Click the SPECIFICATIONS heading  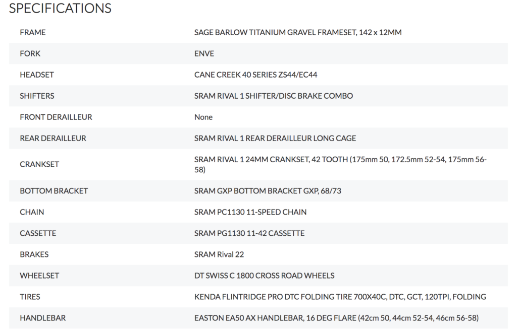pyautogui.click(x=60, y=8)
